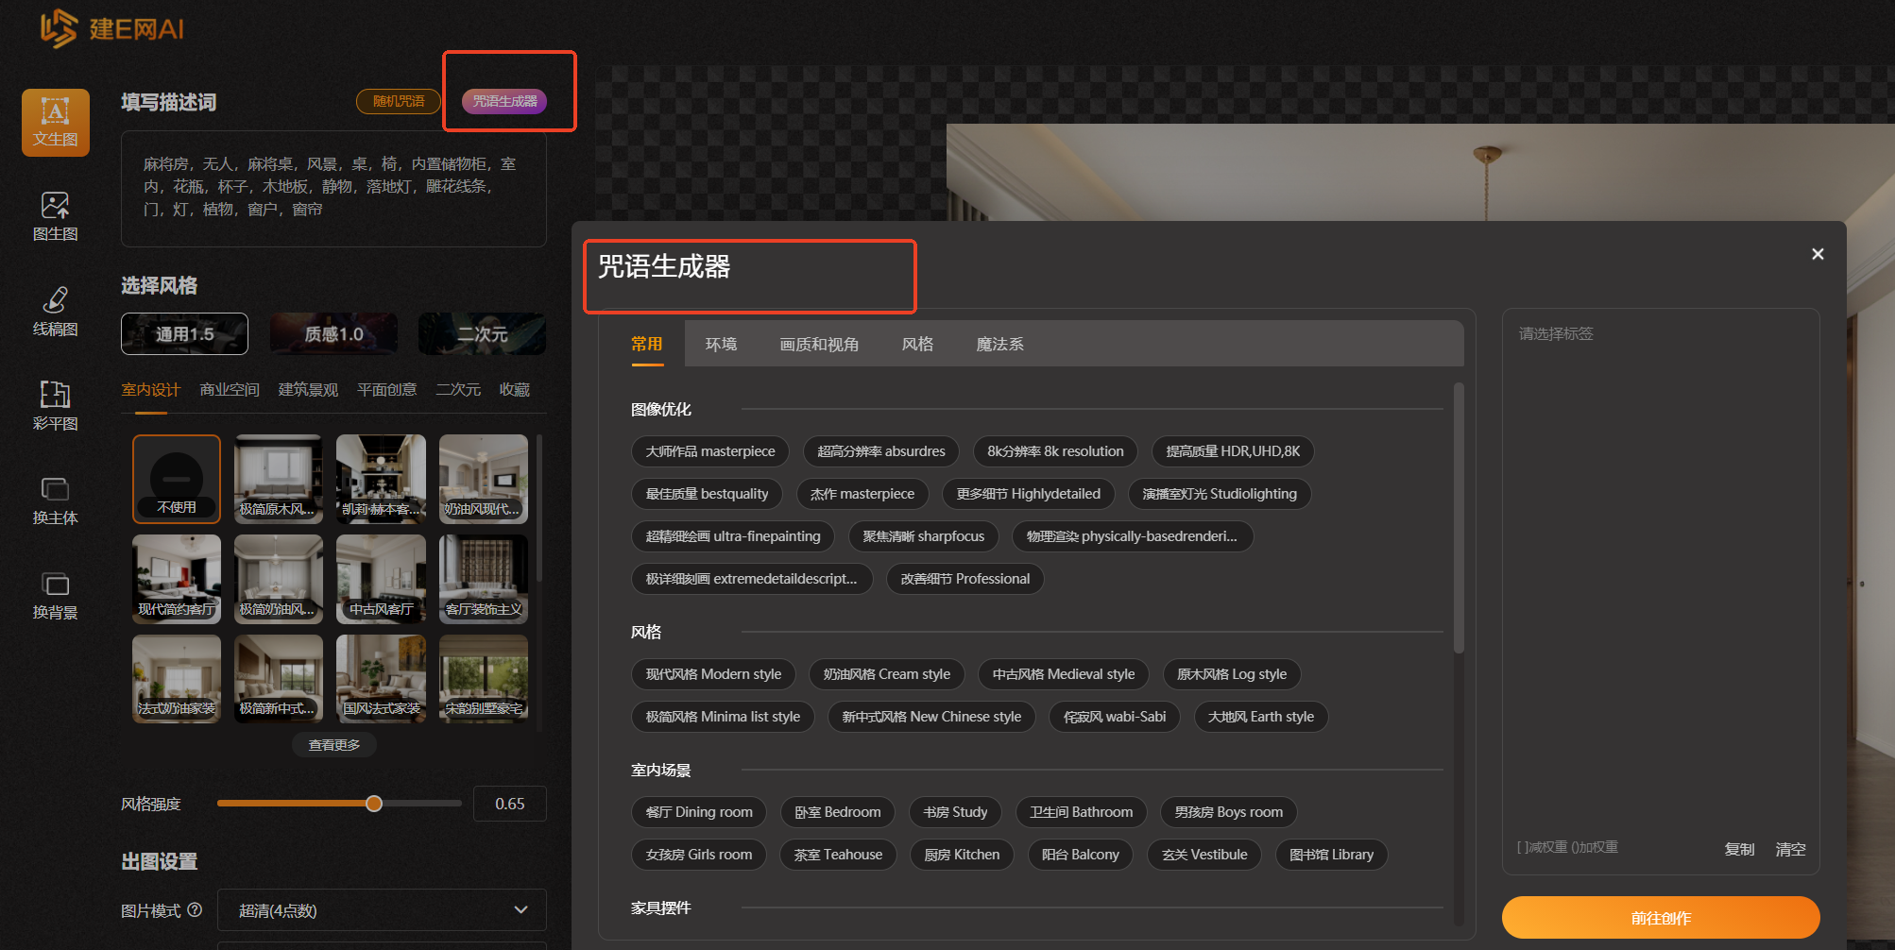Click the 前往创作 button
The width and height of the screenshot is (1895, 950).
coord(1660,918)
